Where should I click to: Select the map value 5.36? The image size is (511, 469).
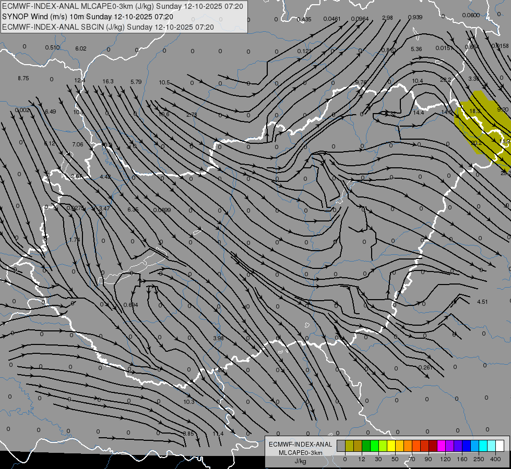click(416, 49)
